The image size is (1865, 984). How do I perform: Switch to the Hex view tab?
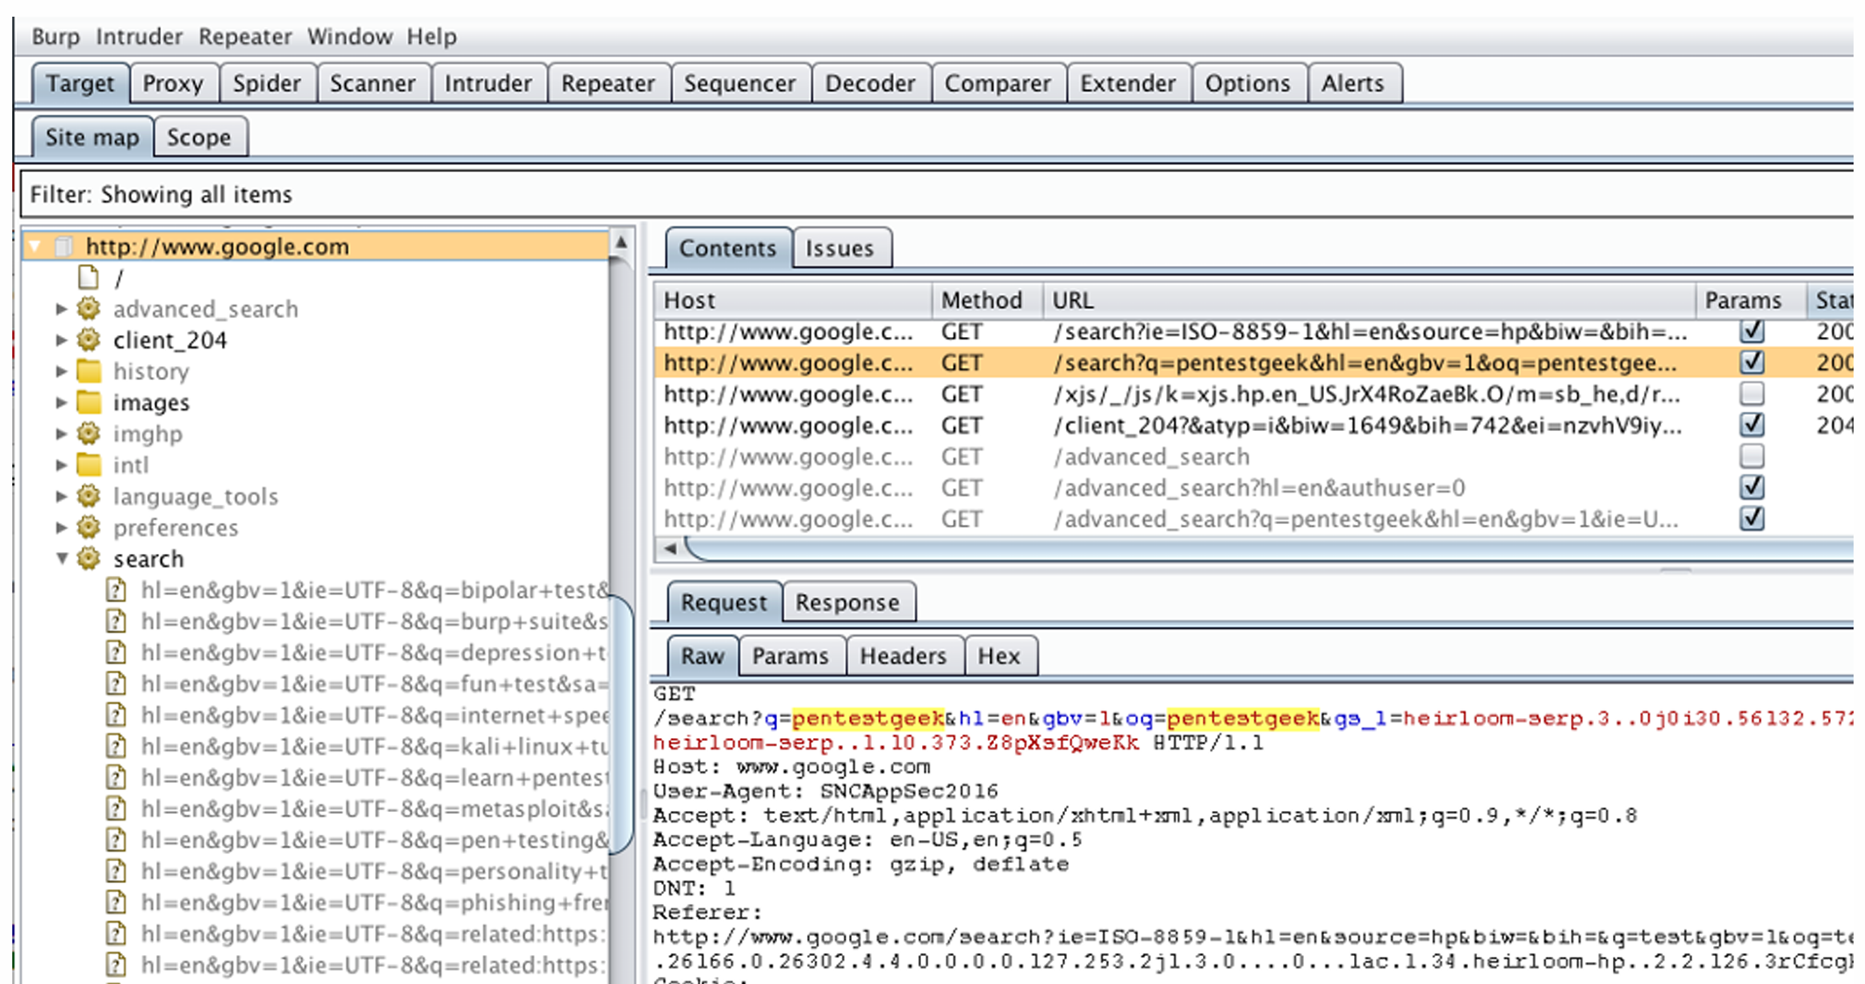(999, 656)
